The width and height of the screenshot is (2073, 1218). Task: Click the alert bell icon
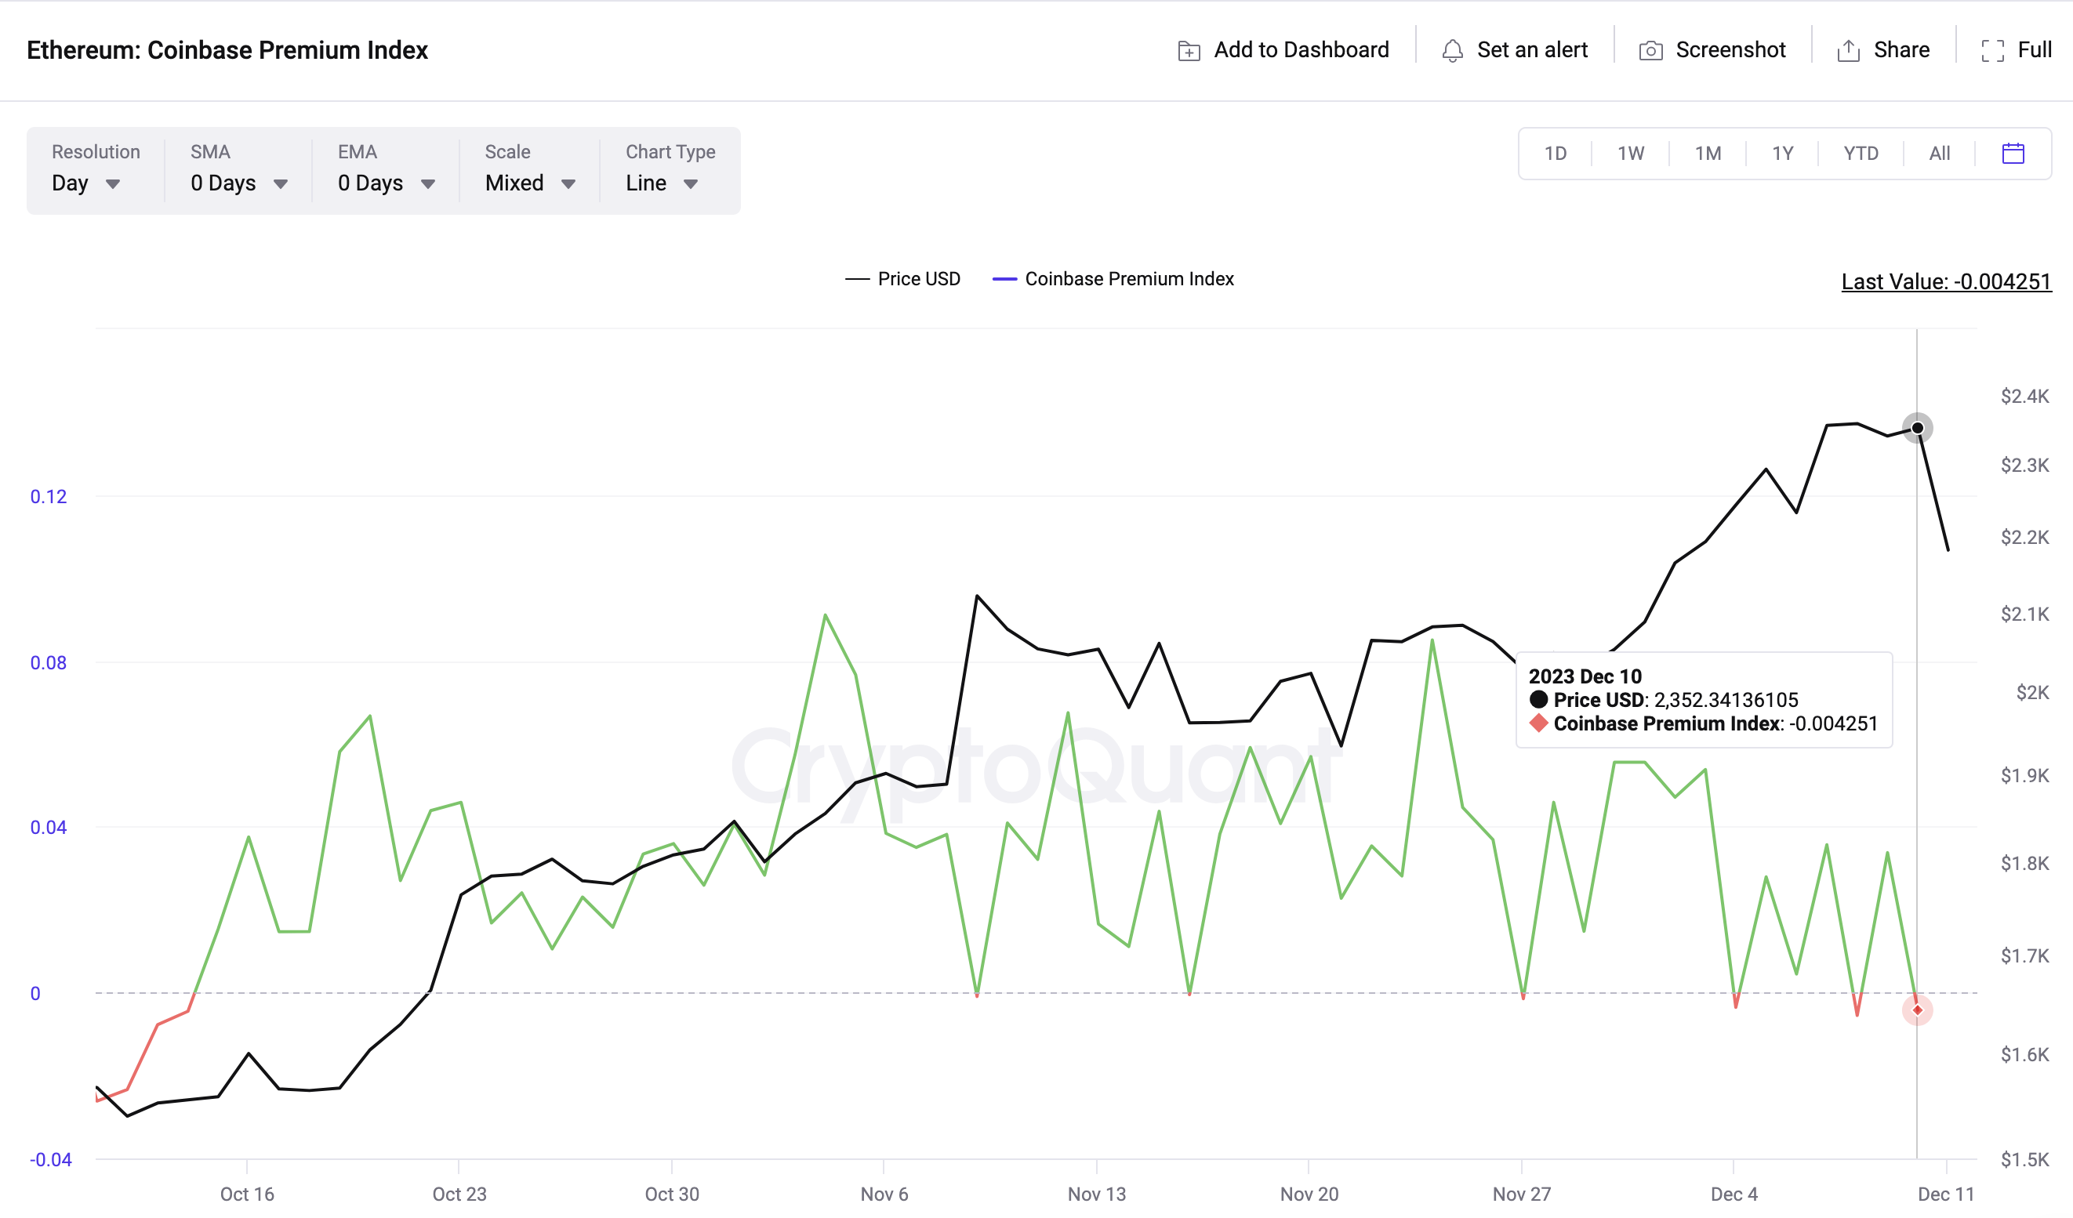point(1453,51)
